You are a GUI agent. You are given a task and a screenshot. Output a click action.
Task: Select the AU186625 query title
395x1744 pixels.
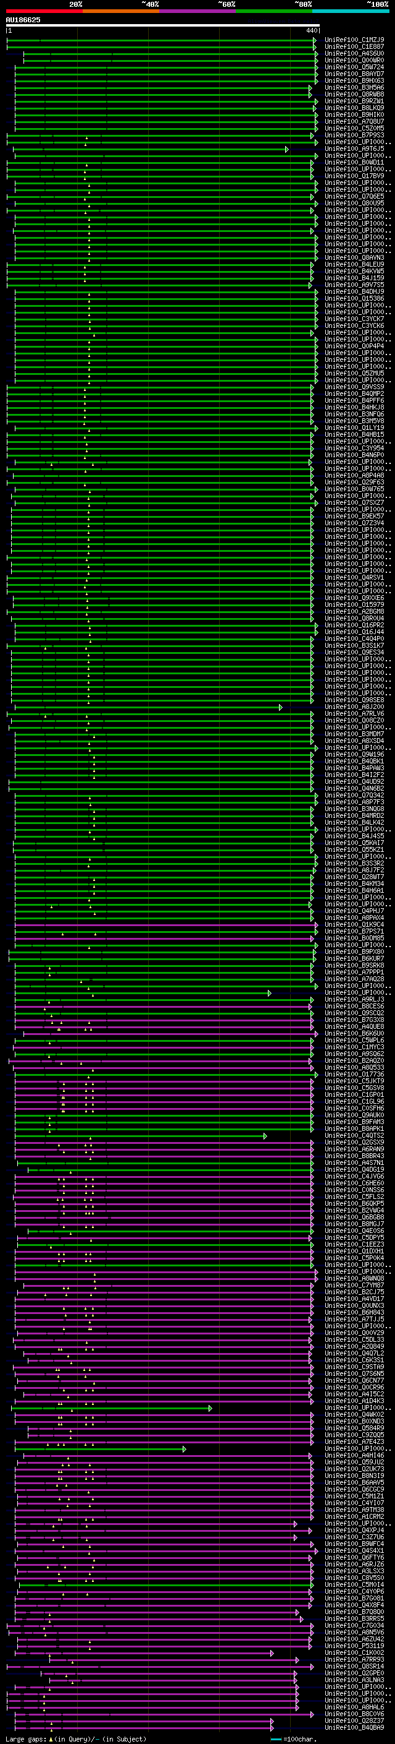click(x=23, y=20)
